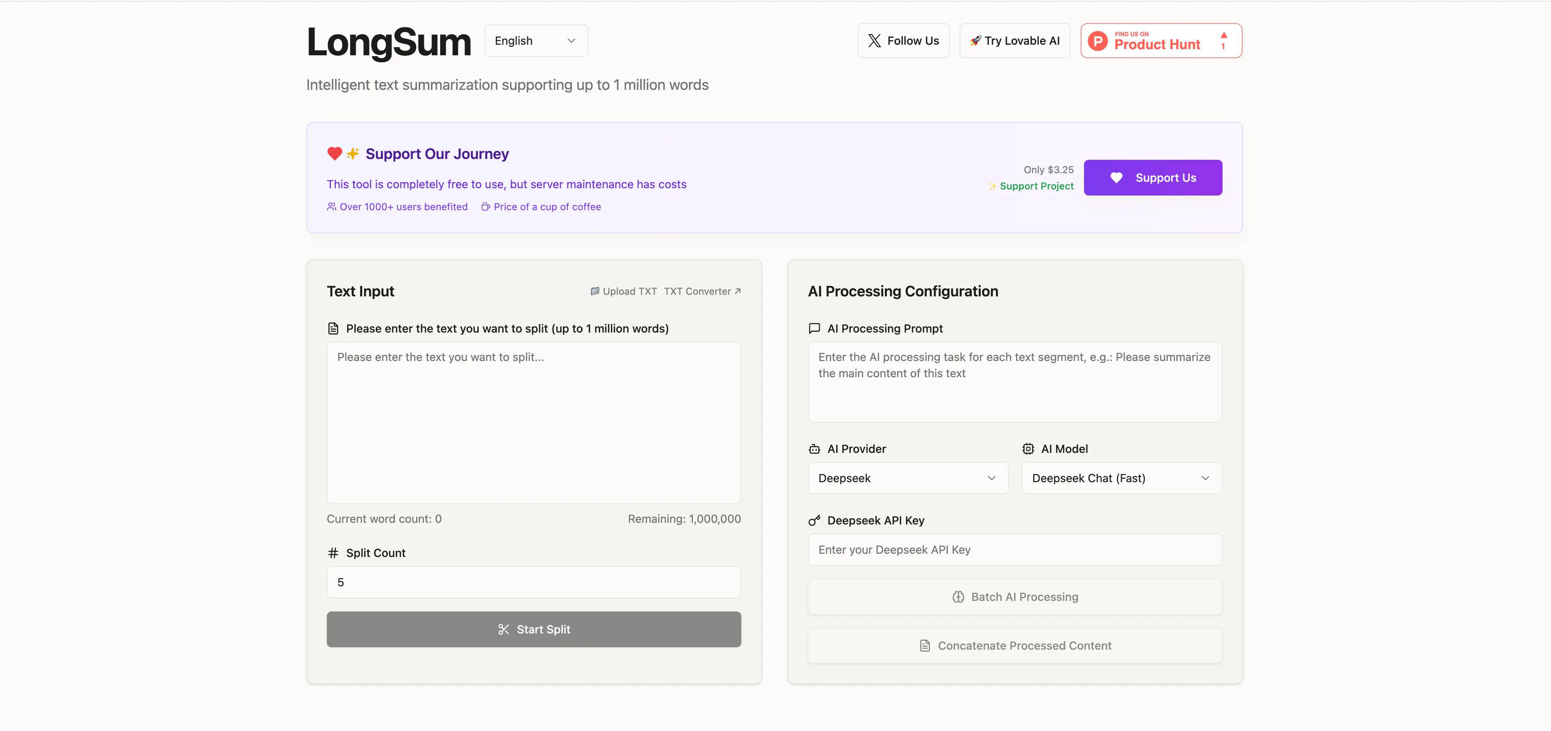Click 'Current word count: 0' text
The height and width of the screenshot is (731, 1551).
click(x=384, y=519)
